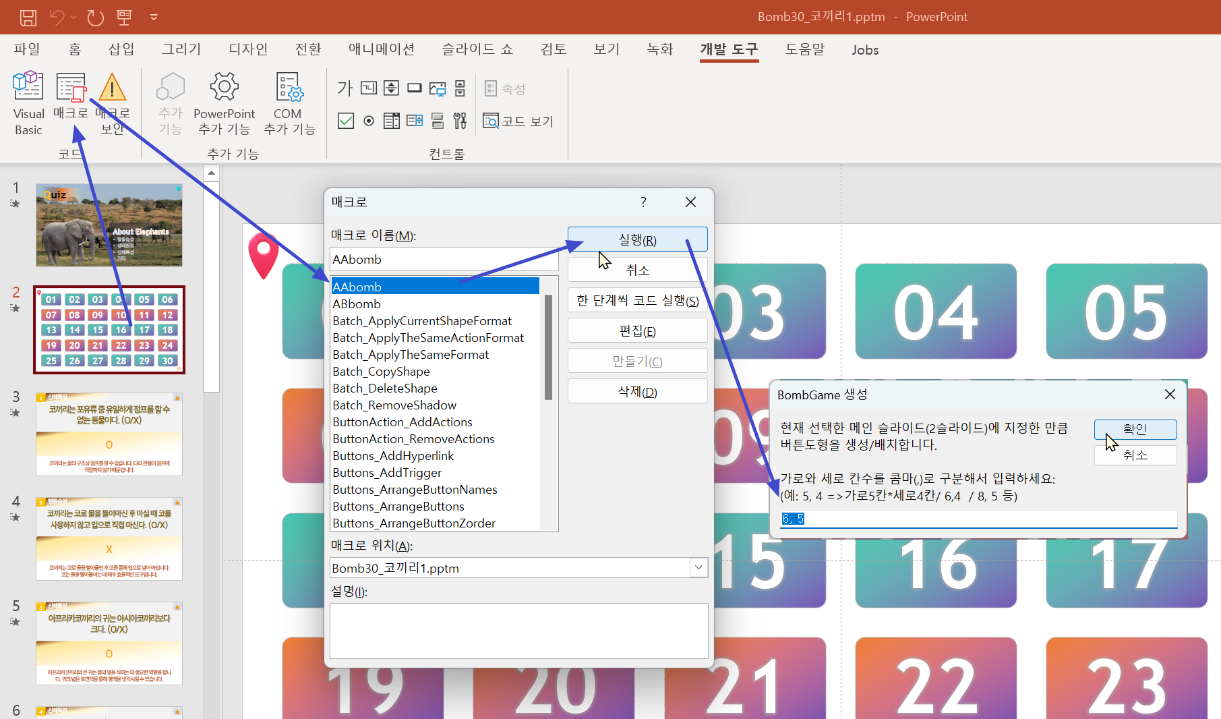Click 편집(E) to edit macro
The width and height of the screenshot is (1221, 719).
click(x=637, y=330)
